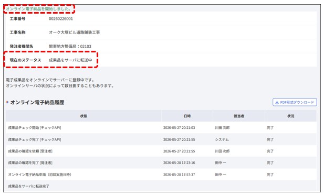Click the timestamp 2026-05-28 17:57:37
The width and height of the screenshot is (324, 196).
(x=179, y=175)
